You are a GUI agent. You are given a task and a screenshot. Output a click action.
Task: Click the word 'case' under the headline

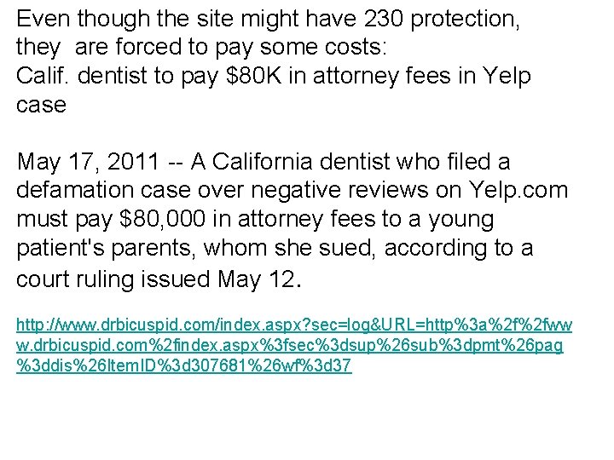41,106
